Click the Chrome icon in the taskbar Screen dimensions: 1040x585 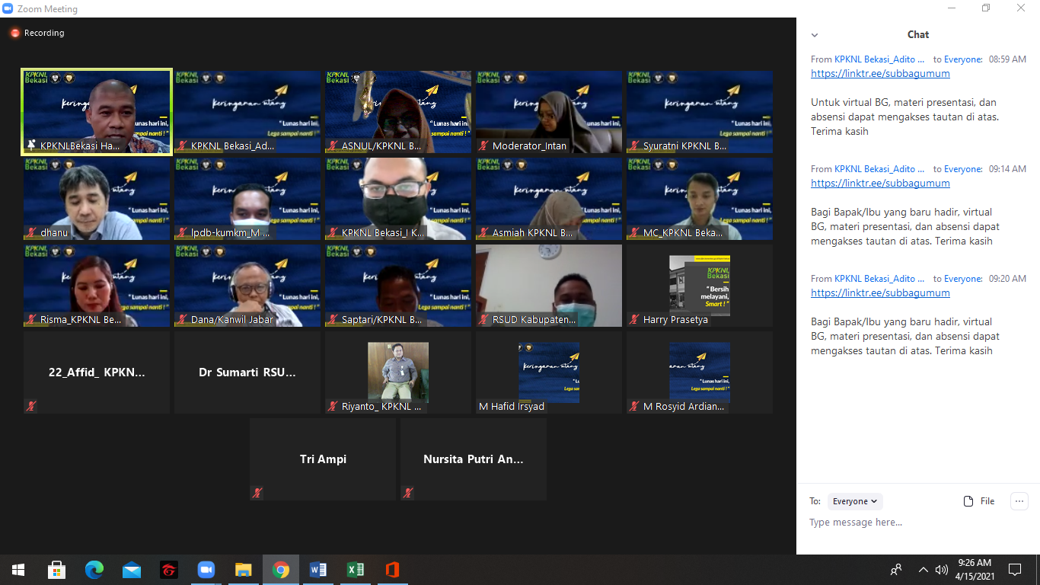pyautogui.click(x=281, y=570)
